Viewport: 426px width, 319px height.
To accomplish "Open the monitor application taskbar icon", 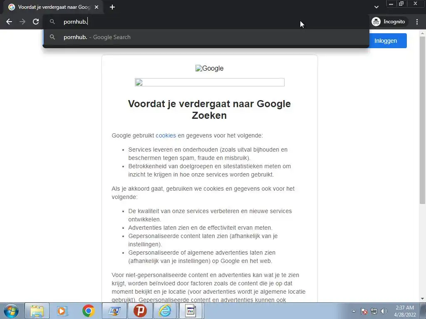I will (114, 311).
